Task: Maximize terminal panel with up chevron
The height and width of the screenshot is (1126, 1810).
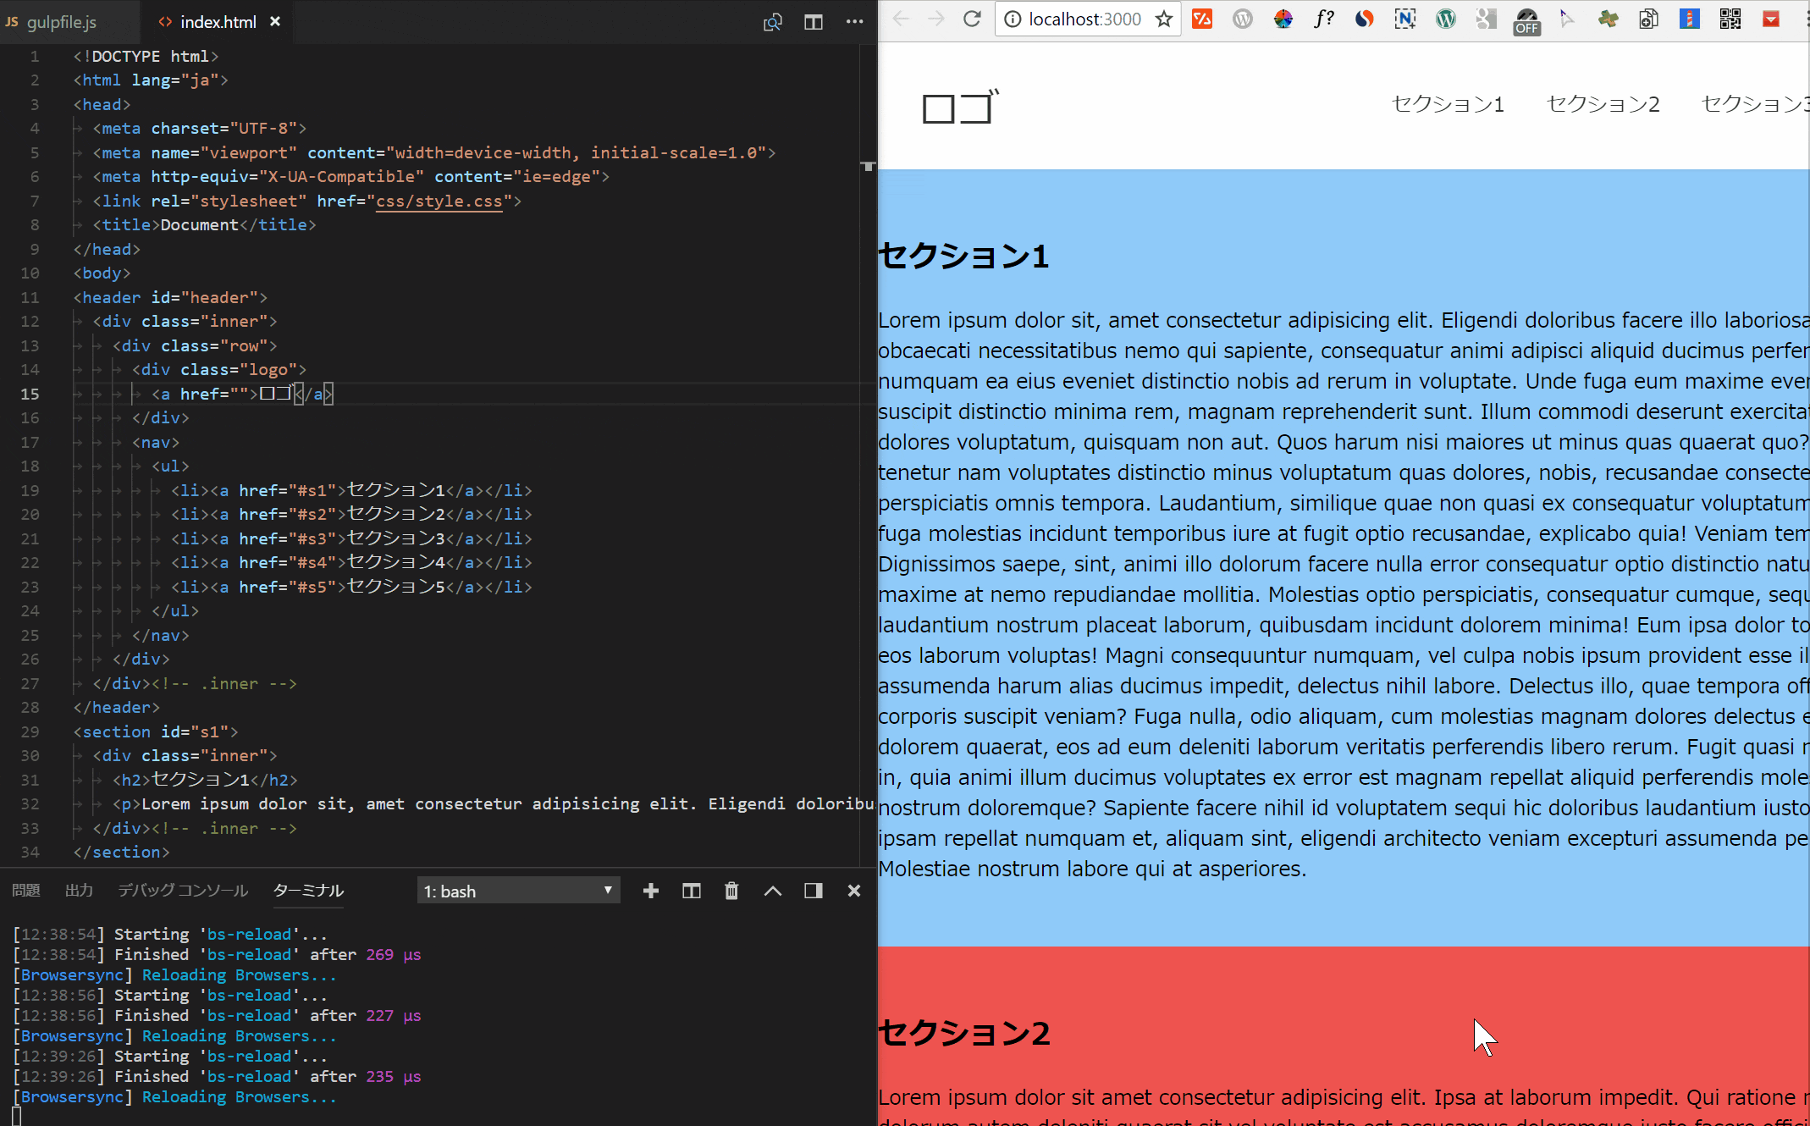Action: [x=772, y=891]
